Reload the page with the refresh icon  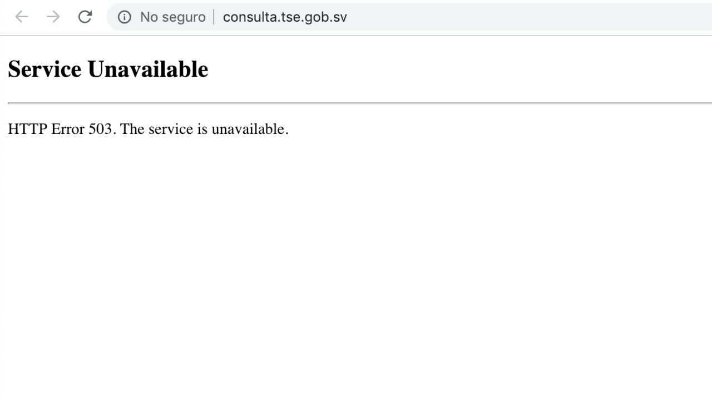tap(85, 17)
